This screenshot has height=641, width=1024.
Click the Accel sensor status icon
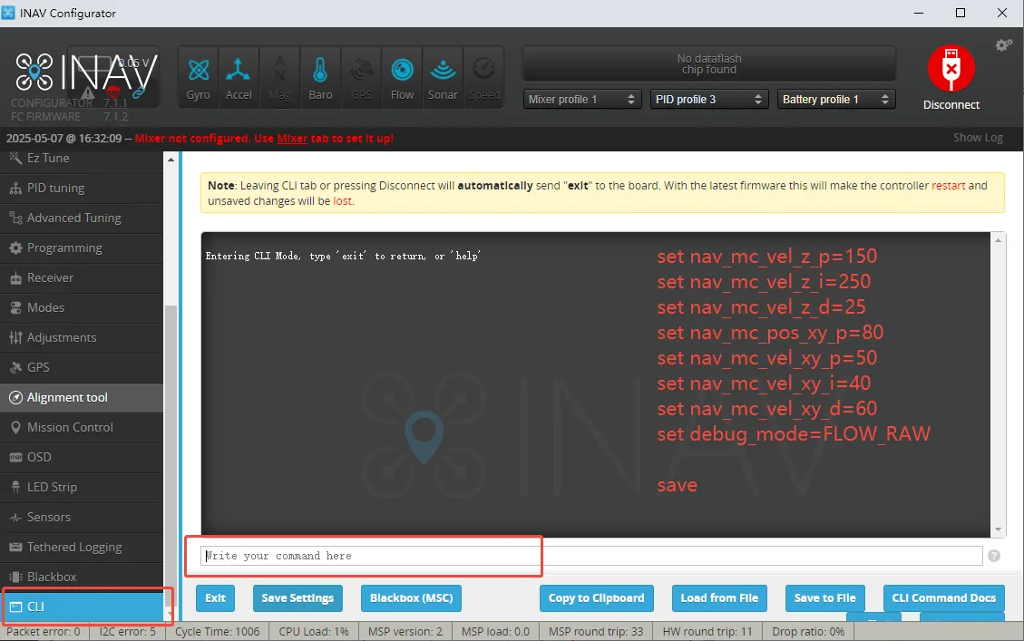(239, 78)
